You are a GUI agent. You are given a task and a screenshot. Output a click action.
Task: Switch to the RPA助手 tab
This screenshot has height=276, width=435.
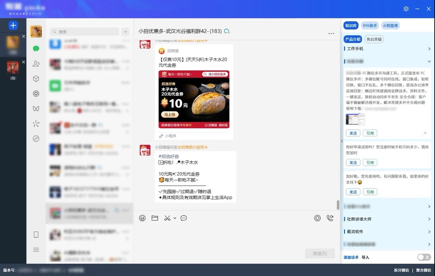(370, 26)
